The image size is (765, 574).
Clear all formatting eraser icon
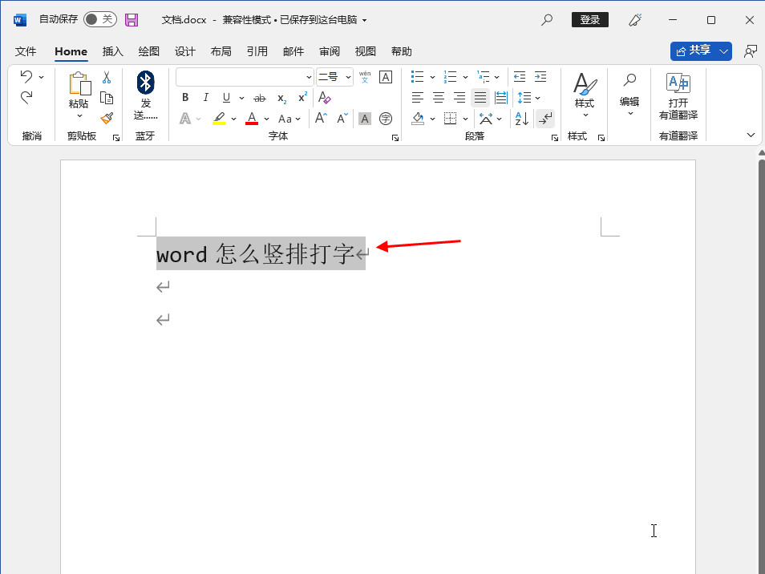(325, 98)
